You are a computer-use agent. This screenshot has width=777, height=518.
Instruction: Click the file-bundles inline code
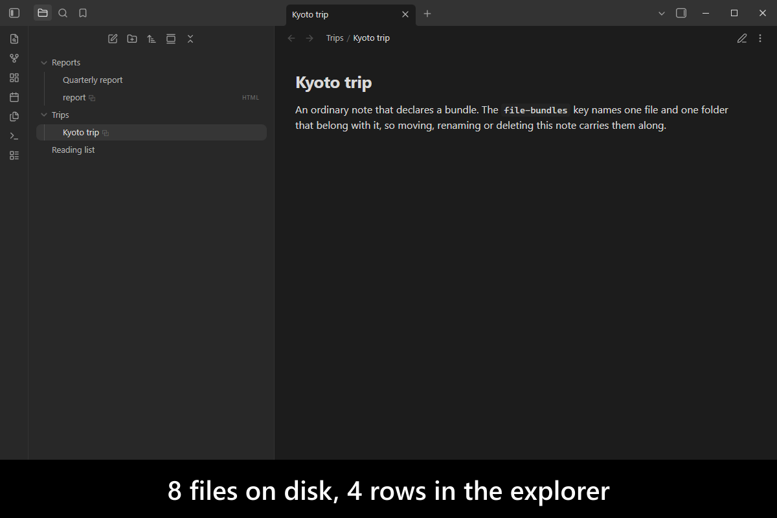tap(535, 111)
